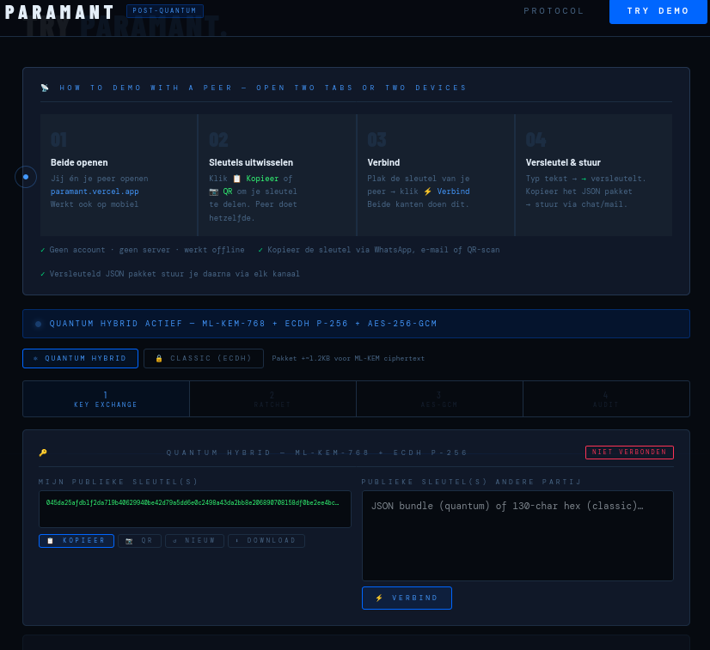Click the TRY DEMO button
This screenshot has width=710, height=650.
(658, 11)
